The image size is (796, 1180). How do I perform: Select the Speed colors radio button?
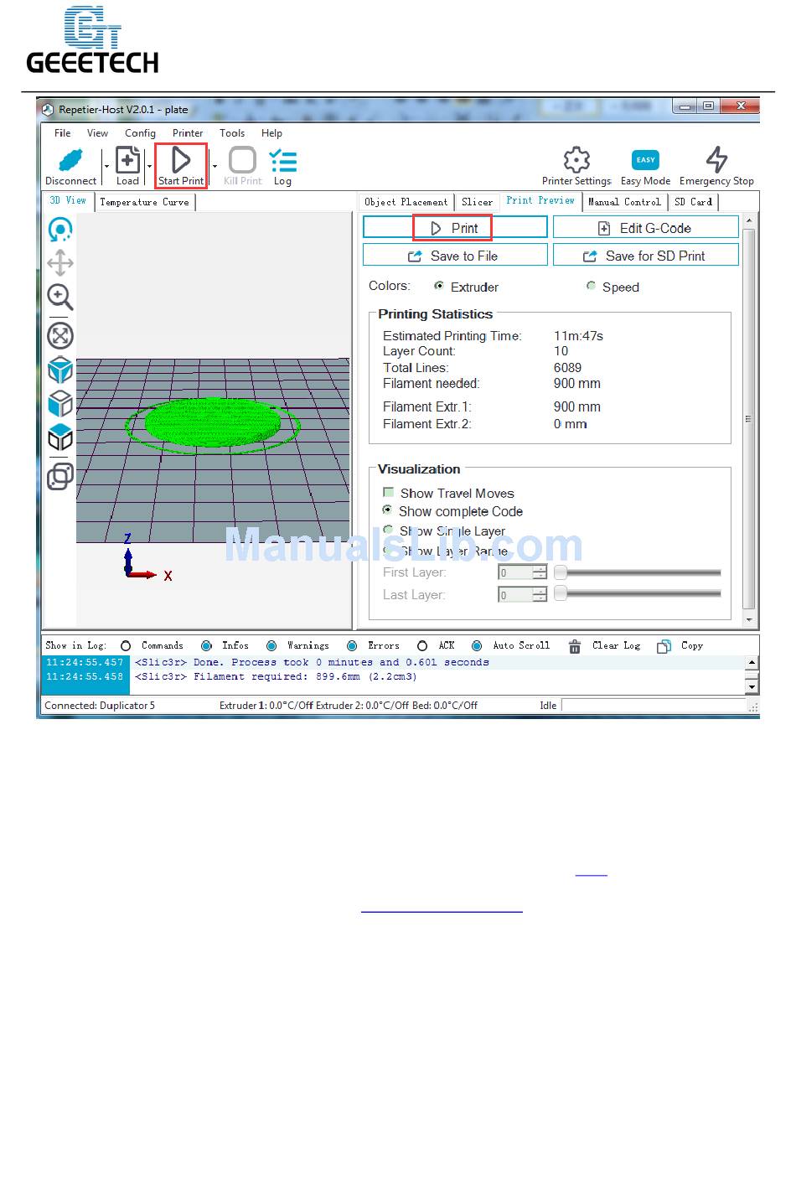[x=592, y=286]
